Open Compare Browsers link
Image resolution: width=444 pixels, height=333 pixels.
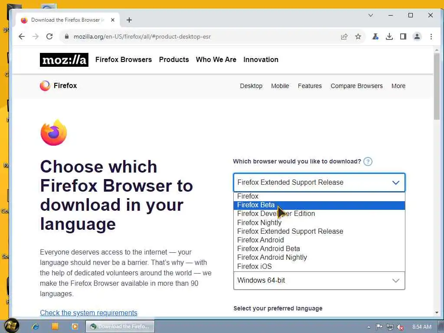(356, 86)
